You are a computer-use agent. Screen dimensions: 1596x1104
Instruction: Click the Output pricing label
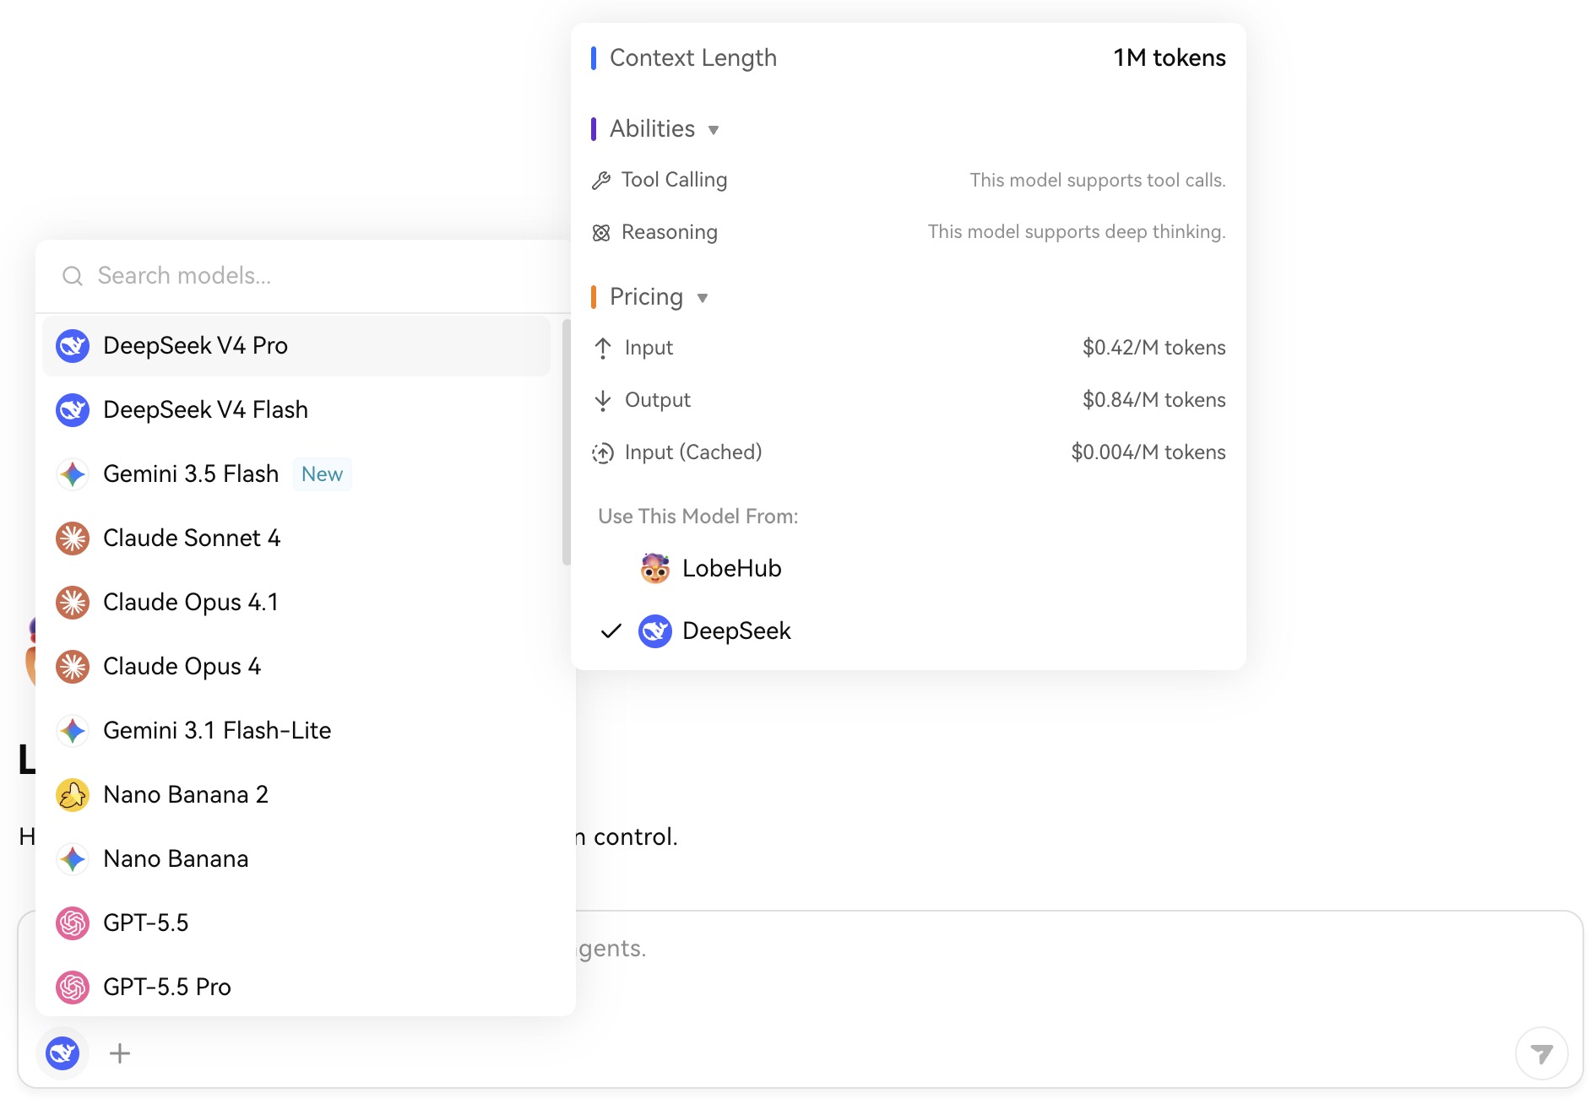(x=658, y=401)
